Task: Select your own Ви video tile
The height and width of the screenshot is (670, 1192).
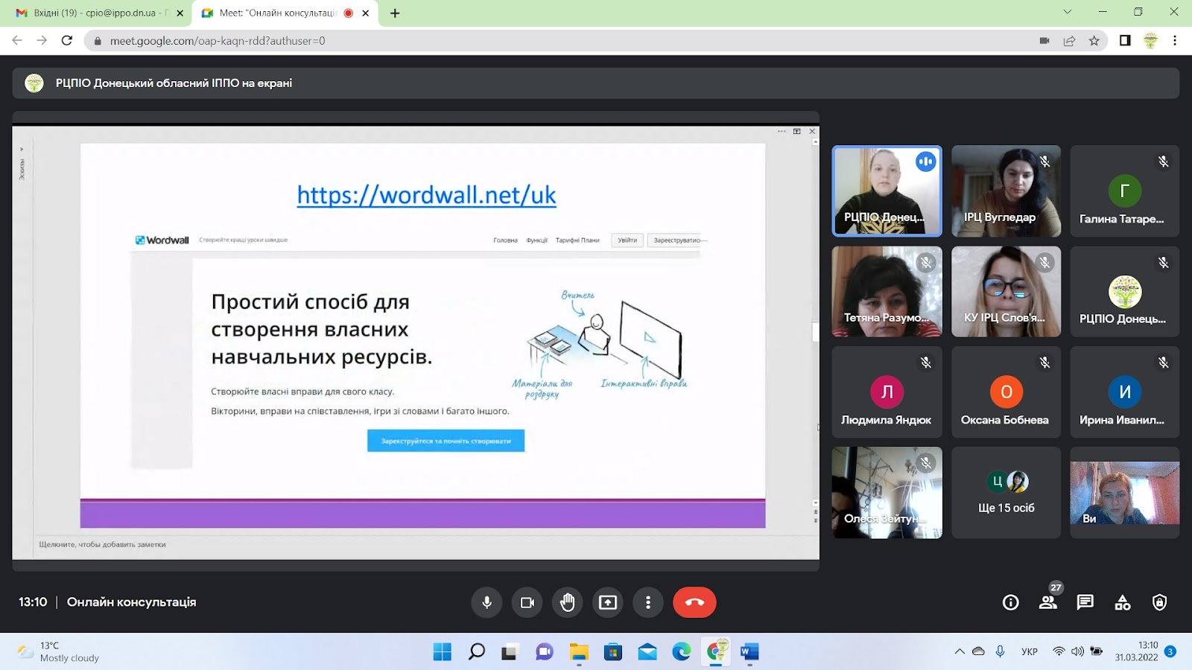Action: coord(1125,492)
